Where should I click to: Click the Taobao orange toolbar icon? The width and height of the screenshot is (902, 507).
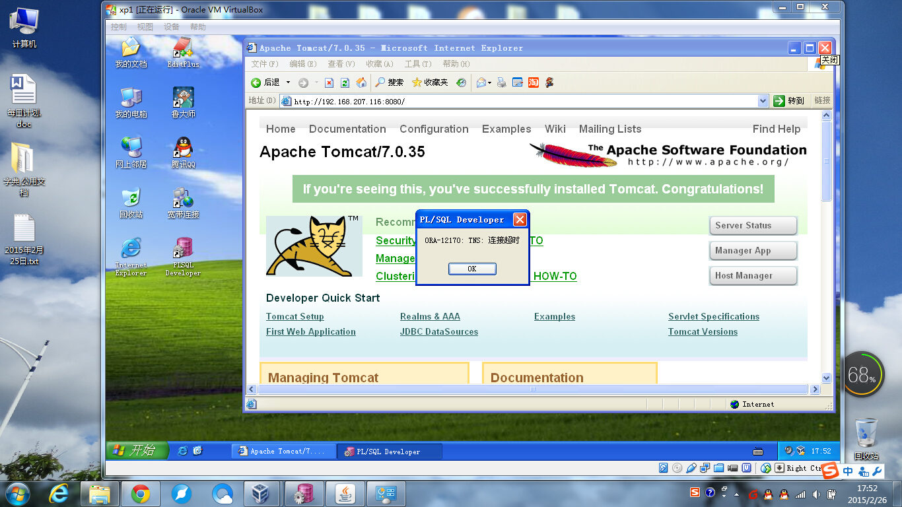pyautogui.click(x=534, y=83)
